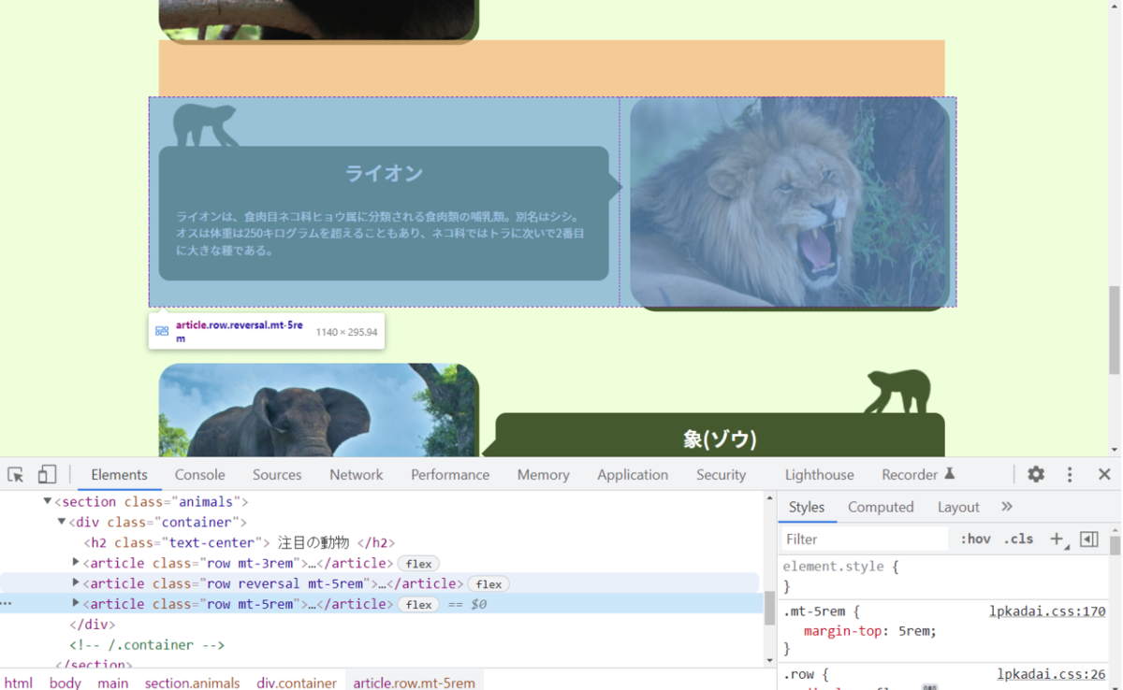
Task: Open the Lighthouse tab
Action: (x=819, y=474)
